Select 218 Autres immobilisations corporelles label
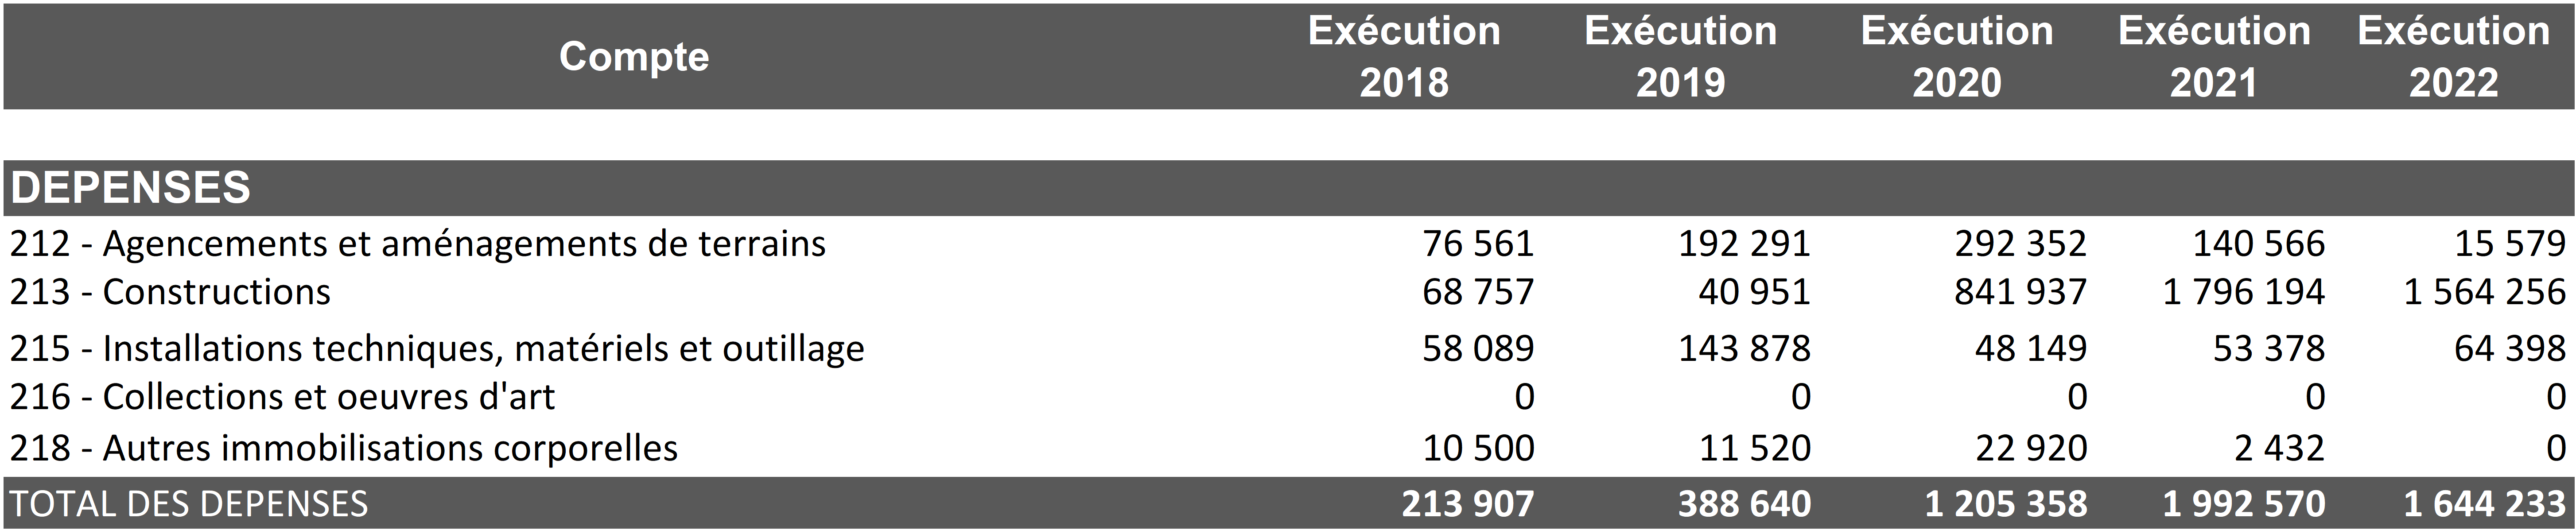The image size is (2576, 530). 344,448
